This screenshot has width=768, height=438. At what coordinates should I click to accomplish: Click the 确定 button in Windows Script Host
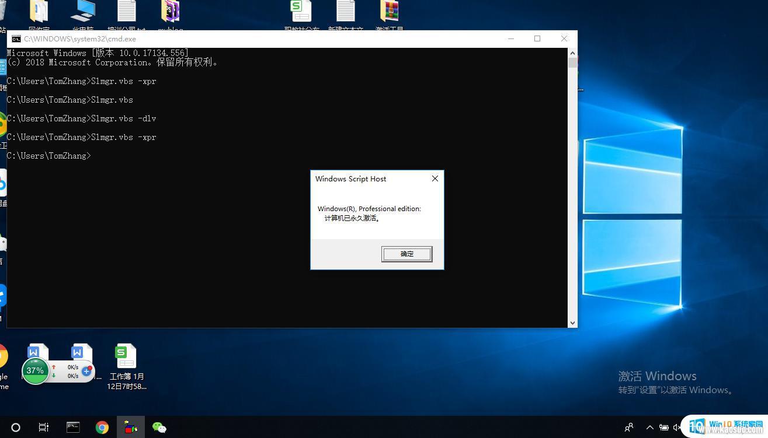407,254
